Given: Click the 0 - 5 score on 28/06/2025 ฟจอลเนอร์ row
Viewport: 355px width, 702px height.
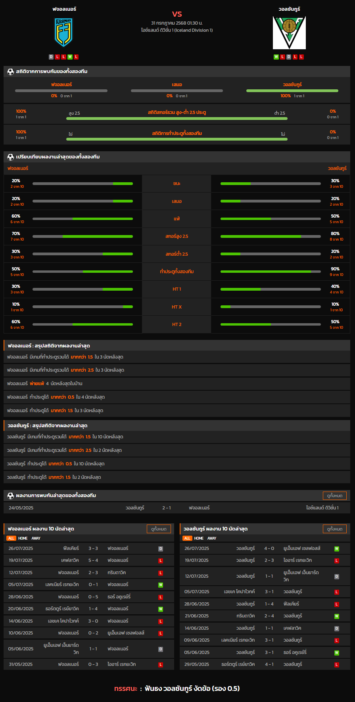Looking at the screenshot, I should click(93, 597).
